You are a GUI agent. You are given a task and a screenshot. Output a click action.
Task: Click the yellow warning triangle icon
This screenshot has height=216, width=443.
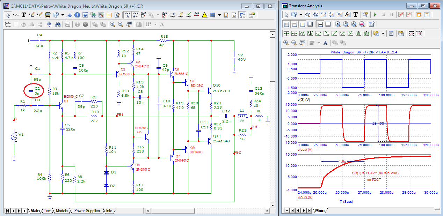tap(204, 15)
